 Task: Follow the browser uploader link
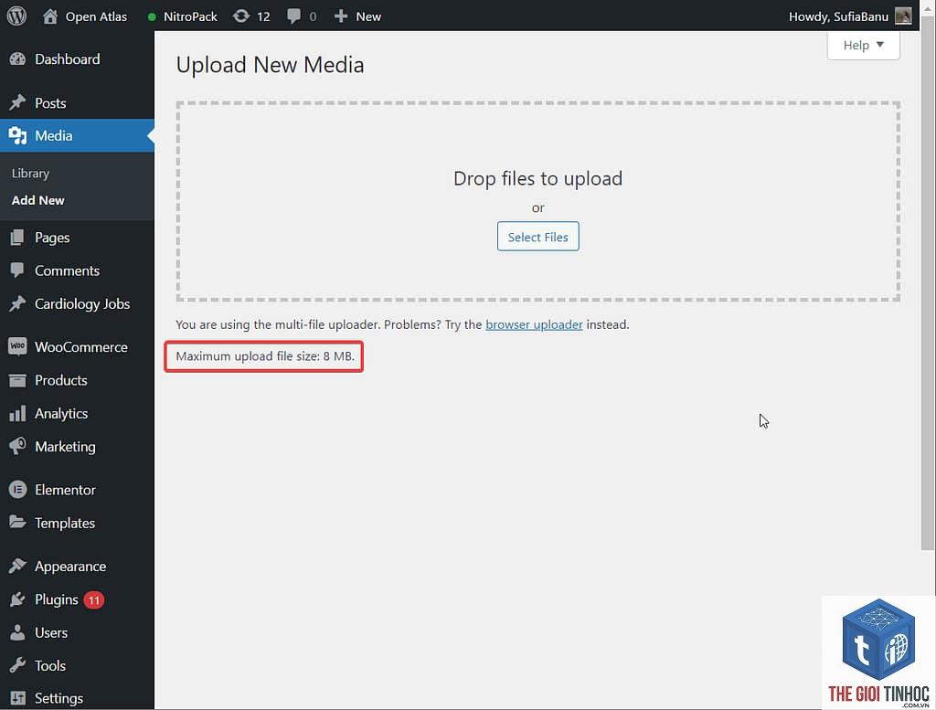[534, 324]
